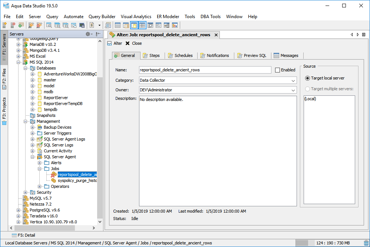Click the new document toolbar icon
Screen dimensions: 370x247
click(92, 25)
